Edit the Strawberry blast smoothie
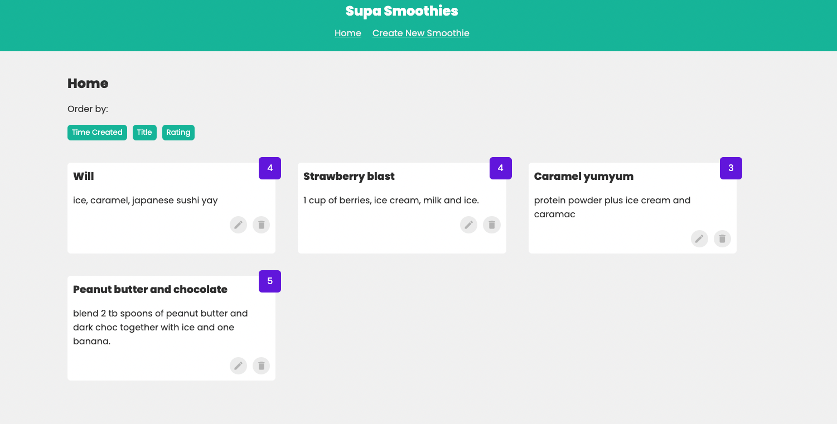Viewport: 837px width, 424px height. [468, 225]
